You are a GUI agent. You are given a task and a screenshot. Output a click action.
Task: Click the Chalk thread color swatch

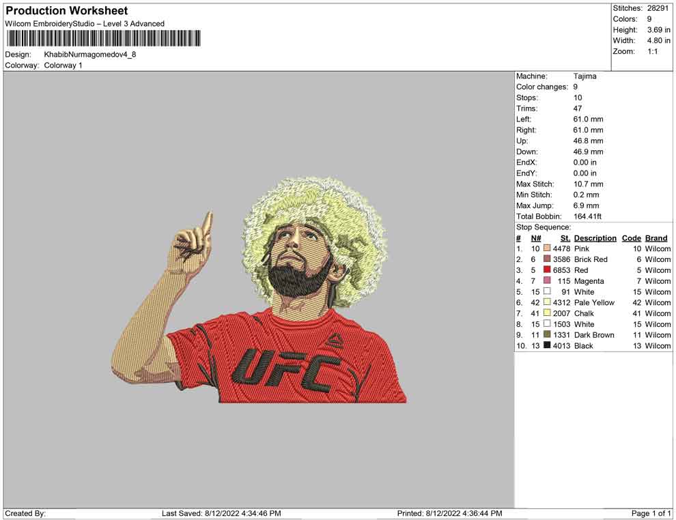point(547,313)
